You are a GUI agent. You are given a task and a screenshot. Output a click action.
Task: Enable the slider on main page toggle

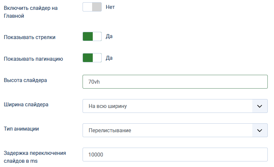[92, 7]
